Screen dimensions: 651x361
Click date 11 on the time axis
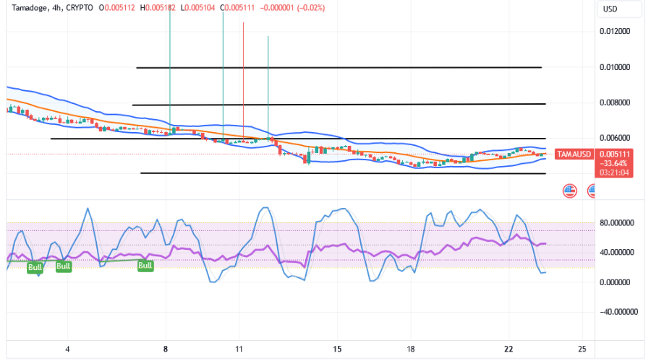point(239,349)
